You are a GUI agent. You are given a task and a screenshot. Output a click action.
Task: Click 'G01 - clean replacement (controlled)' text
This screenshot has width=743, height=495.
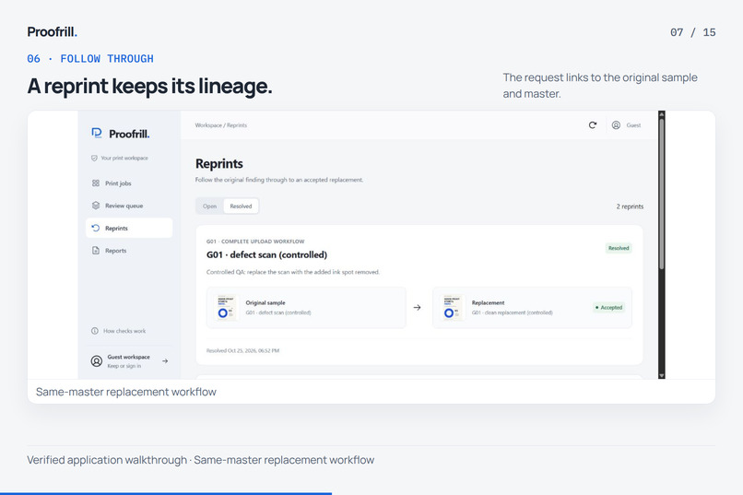click(x=513, y=312)
